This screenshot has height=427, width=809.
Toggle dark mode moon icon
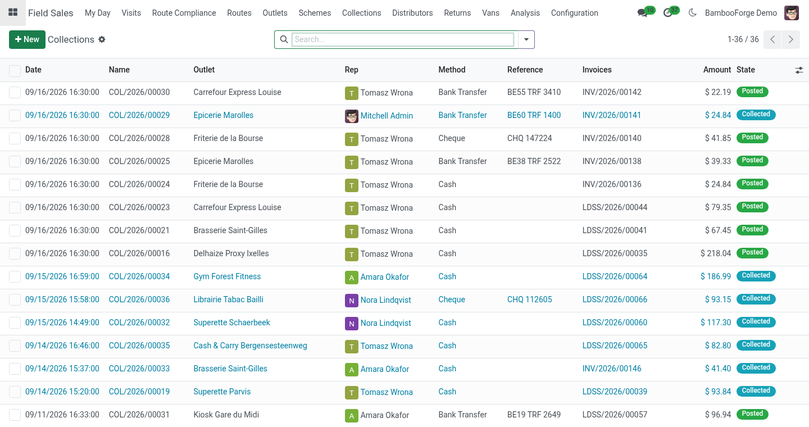692,13
